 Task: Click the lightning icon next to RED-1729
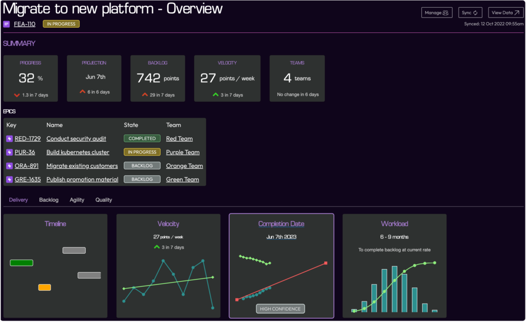pyautogui.click(x=9, y=139)
